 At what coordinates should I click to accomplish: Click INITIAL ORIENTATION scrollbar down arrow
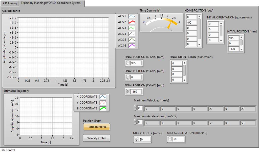point(221,41)
